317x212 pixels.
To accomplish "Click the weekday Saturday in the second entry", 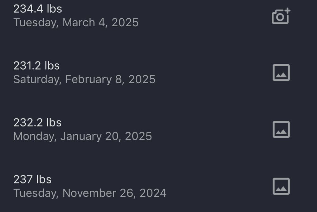I will [x=37, y=80].
